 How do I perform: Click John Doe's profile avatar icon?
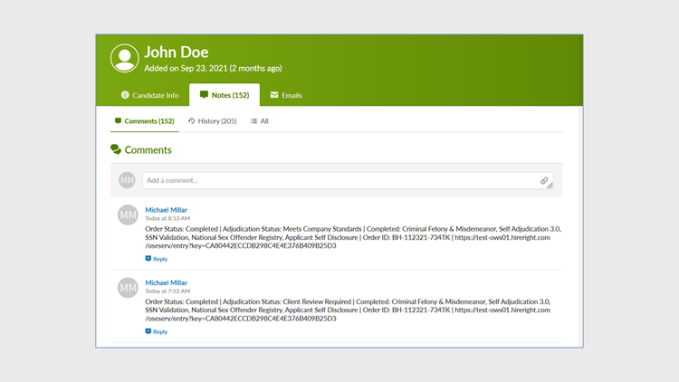(125, 58)
